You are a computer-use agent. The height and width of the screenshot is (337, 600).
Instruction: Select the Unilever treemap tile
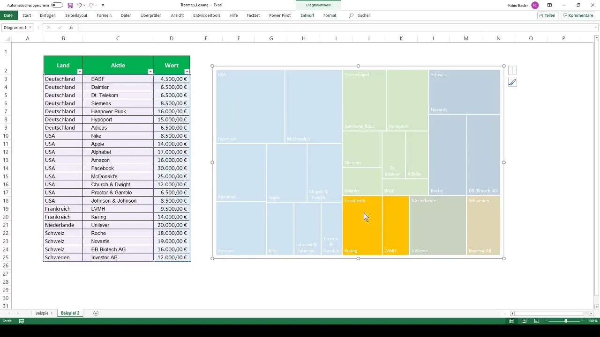pos(438,225)
